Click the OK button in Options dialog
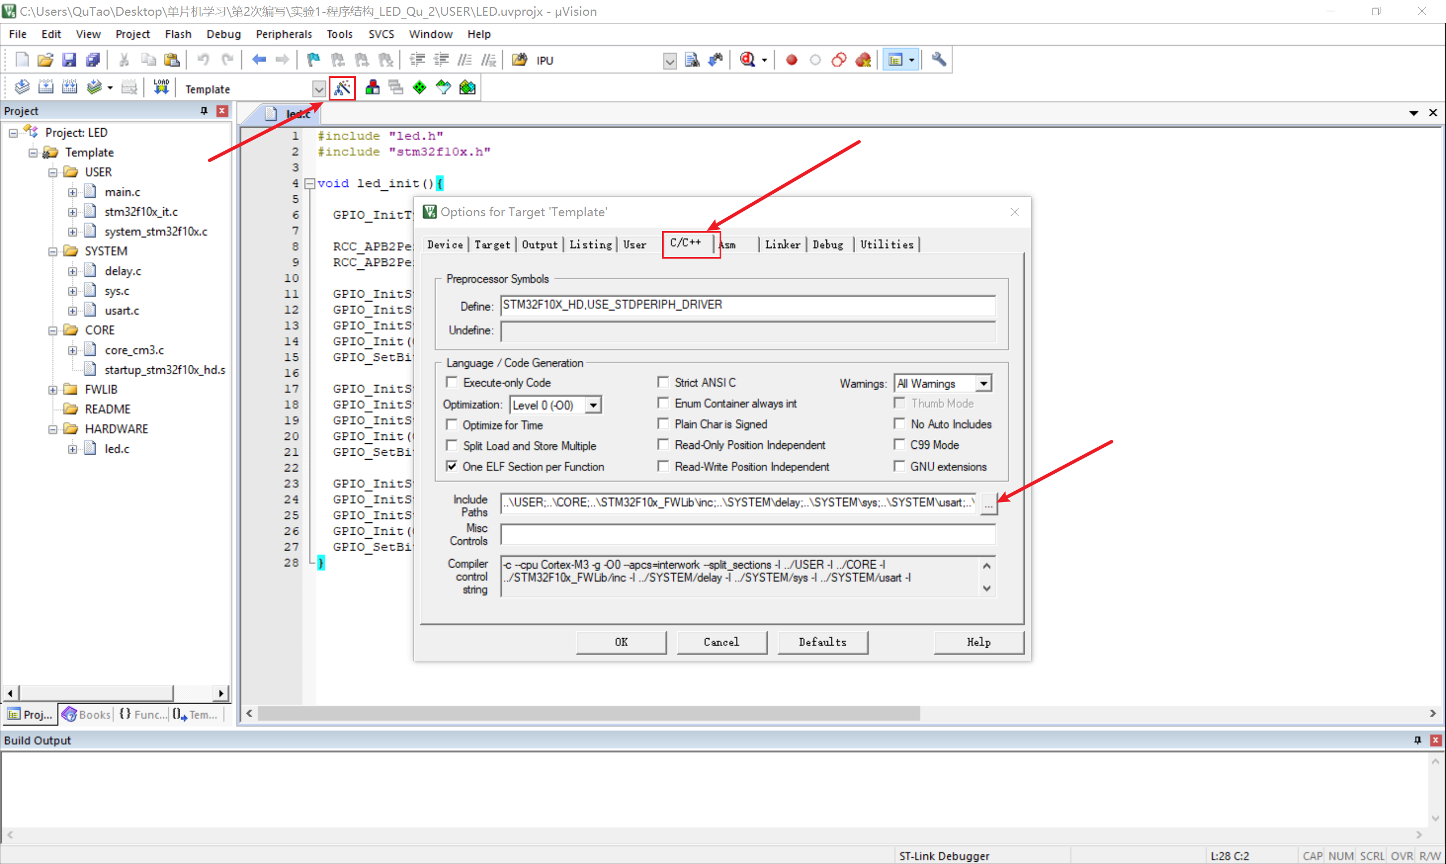The image size is (1446, 864). 621,642
